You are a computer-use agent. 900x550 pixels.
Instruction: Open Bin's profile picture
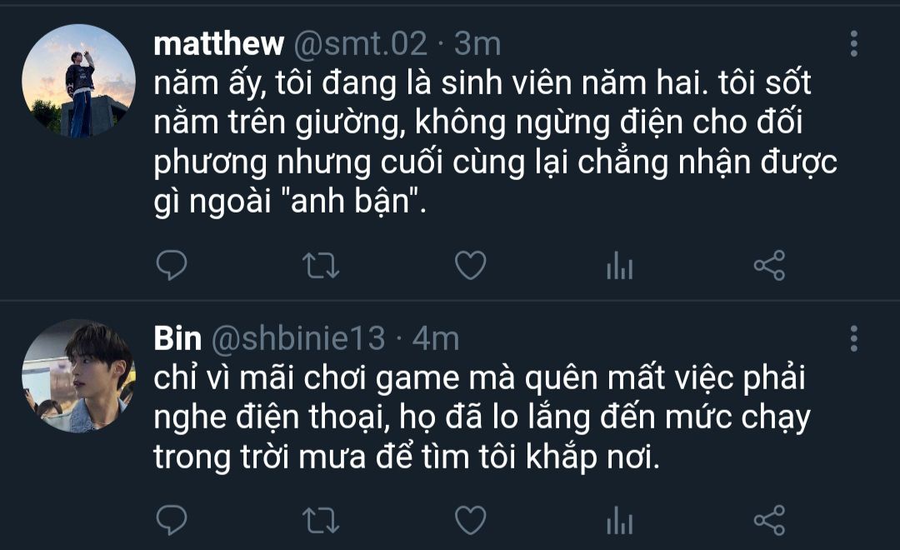coord(78,376)
